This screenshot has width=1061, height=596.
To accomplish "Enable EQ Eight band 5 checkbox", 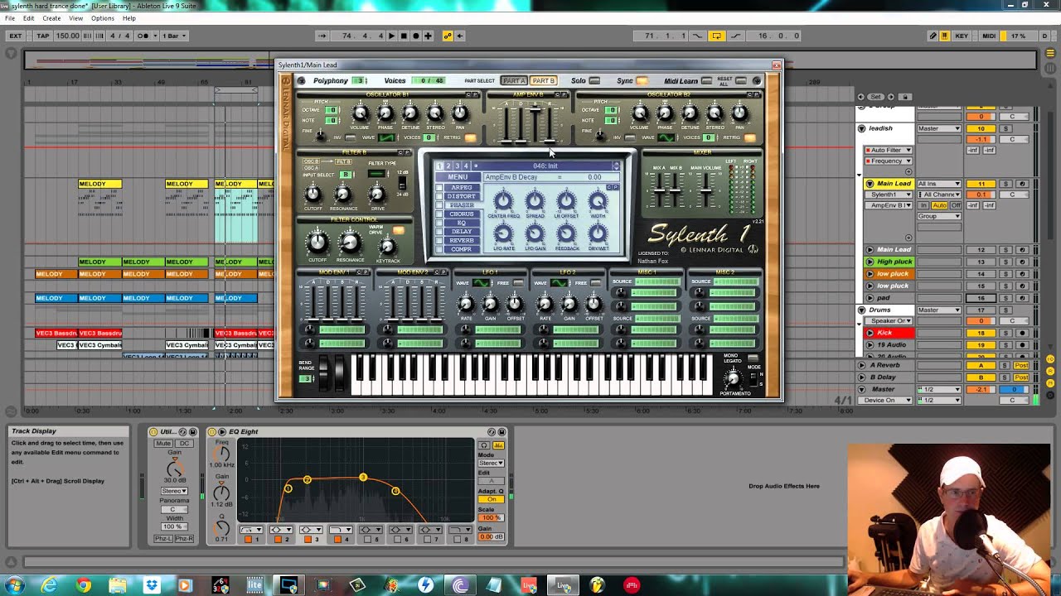I will (x=367, y=540).
